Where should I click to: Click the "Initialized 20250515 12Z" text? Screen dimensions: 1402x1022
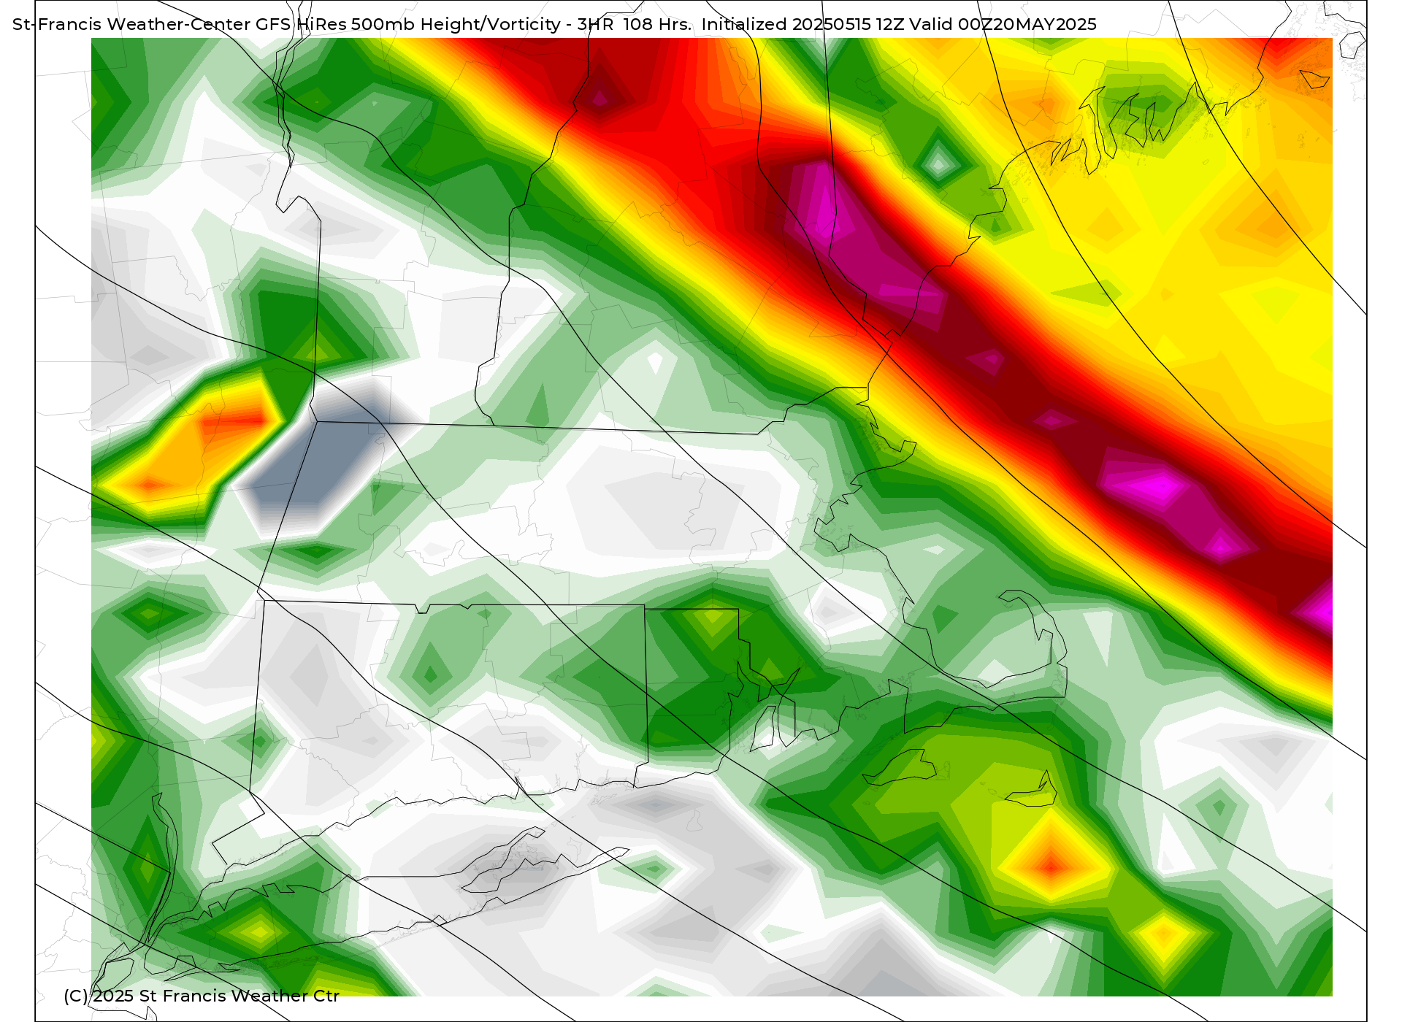pos(802,24)
